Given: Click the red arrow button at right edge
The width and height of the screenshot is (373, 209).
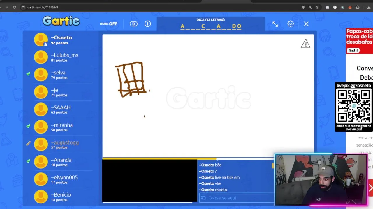Looking at the screenshot, I should pyautogui.click(x=370, y=188).
